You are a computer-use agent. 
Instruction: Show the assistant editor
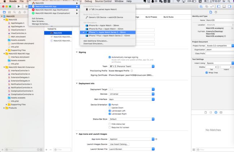[x=207, y=6]
